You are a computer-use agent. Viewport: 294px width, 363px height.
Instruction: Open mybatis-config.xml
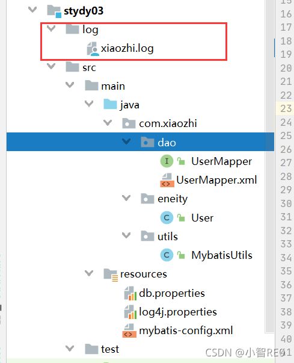click(186, 331)
